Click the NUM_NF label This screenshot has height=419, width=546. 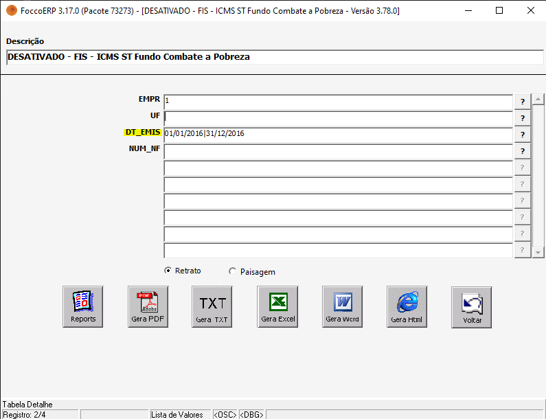click(x=144, y=148)
